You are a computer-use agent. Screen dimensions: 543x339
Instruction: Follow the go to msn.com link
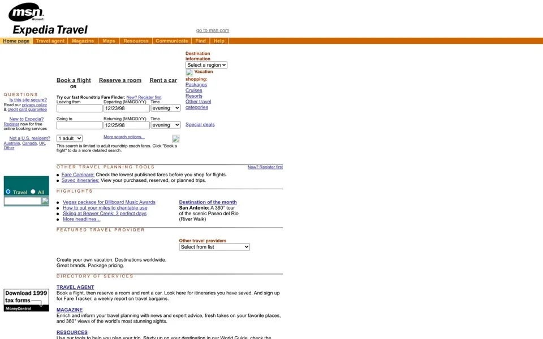(x=213, y=31)
